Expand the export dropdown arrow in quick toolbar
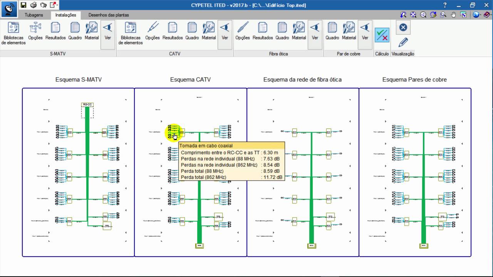 pos(57,5)
